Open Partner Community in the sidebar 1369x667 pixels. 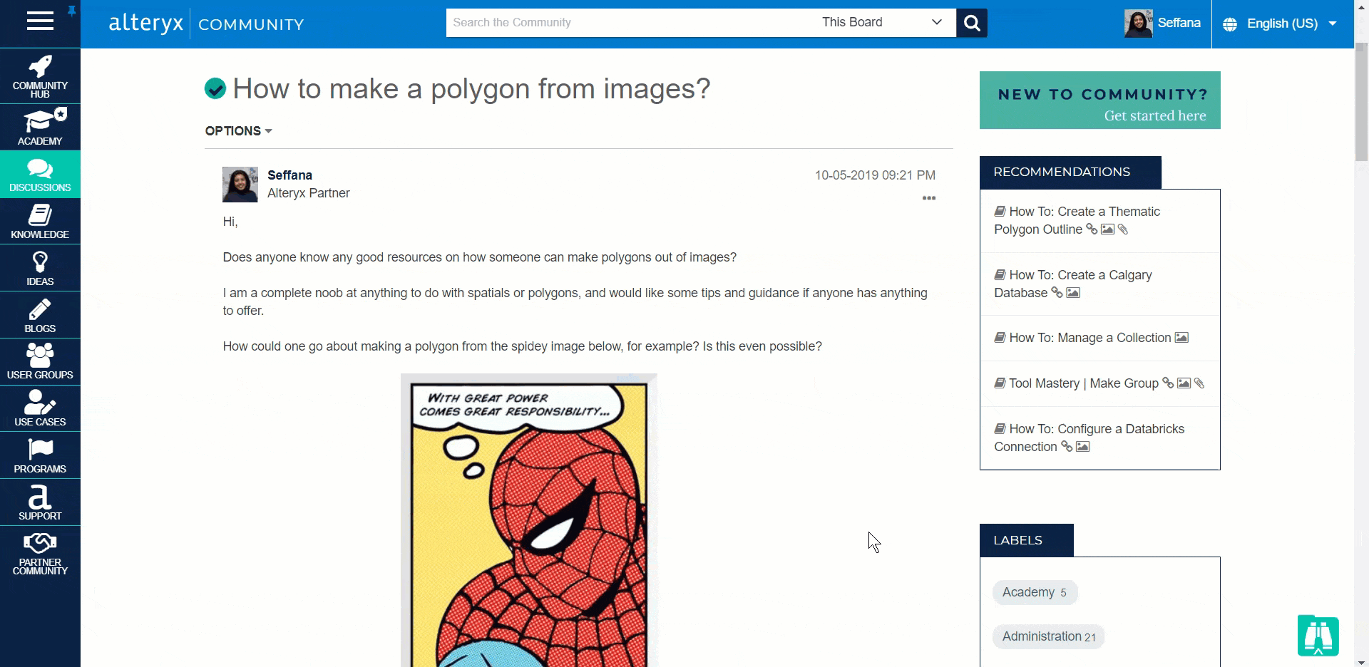[x=40, y=554]
